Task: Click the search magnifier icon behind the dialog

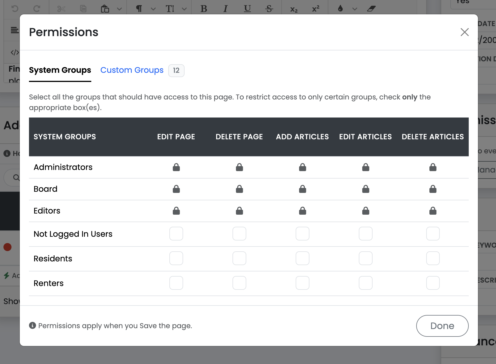Action: click(16, 178)
